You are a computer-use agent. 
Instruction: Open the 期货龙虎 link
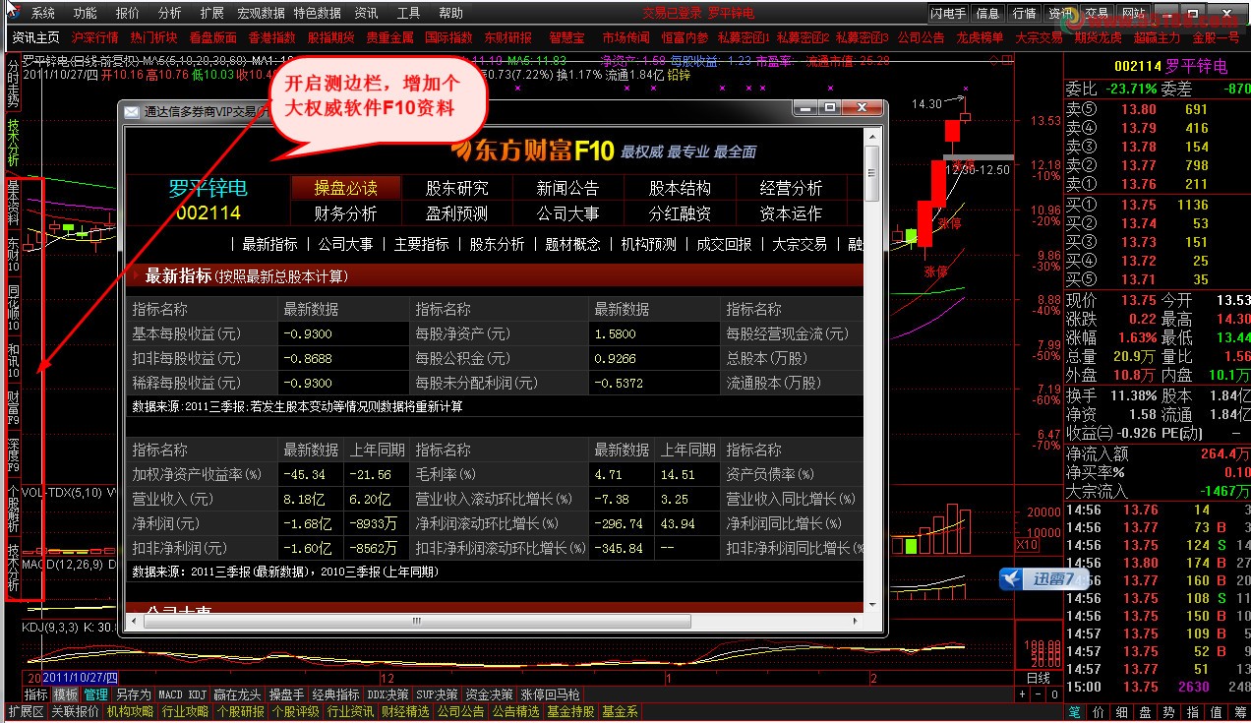1098,37
